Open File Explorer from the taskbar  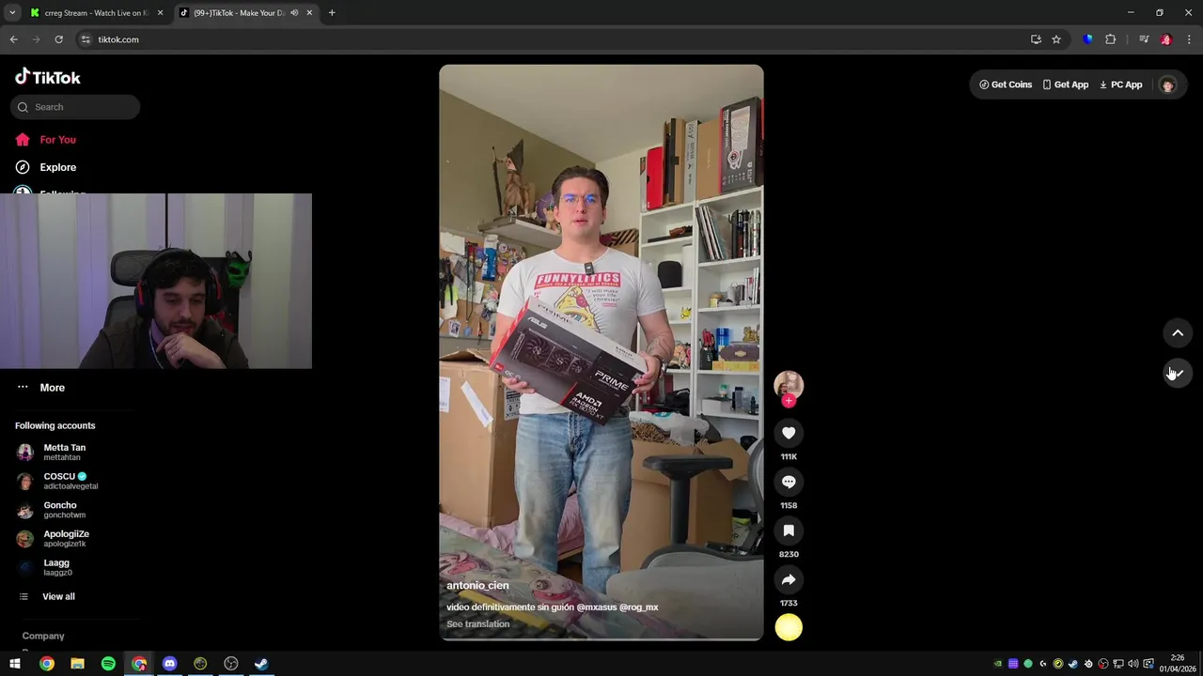click(77, 664)
